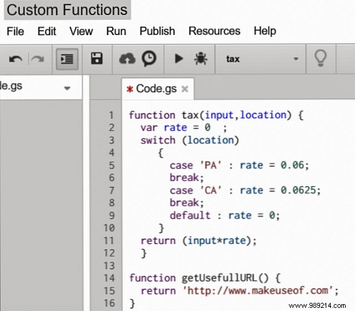Open the Resources menu
The height and width of the screenshot is (311, 355).
click(215, 31)
